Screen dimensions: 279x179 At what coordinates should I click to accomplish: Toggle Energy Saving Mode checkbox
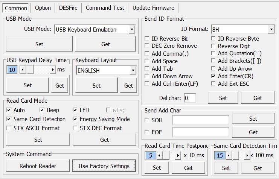coord(75,119)
